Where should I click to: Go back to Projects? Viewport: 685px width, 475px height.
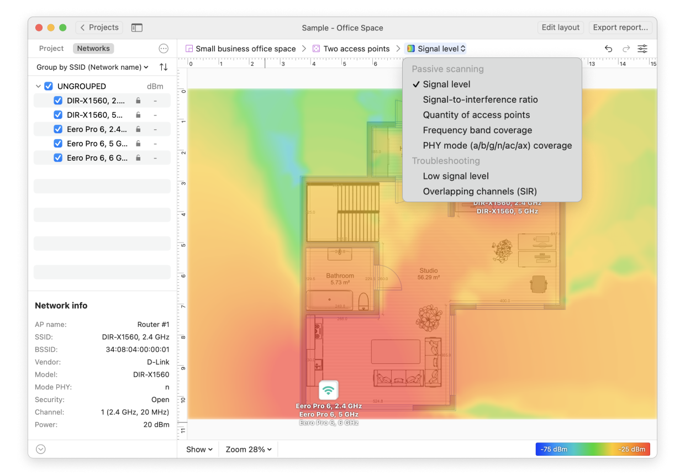pyautogui.click(x=99, y=28)
